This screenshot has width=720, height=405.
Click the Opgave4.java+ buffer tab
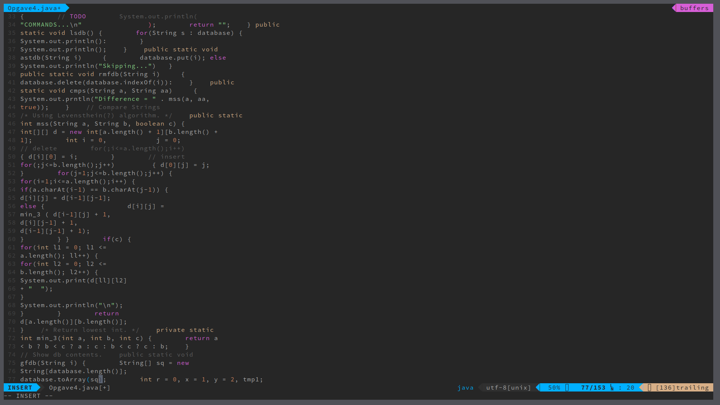(x=34, y=8)
